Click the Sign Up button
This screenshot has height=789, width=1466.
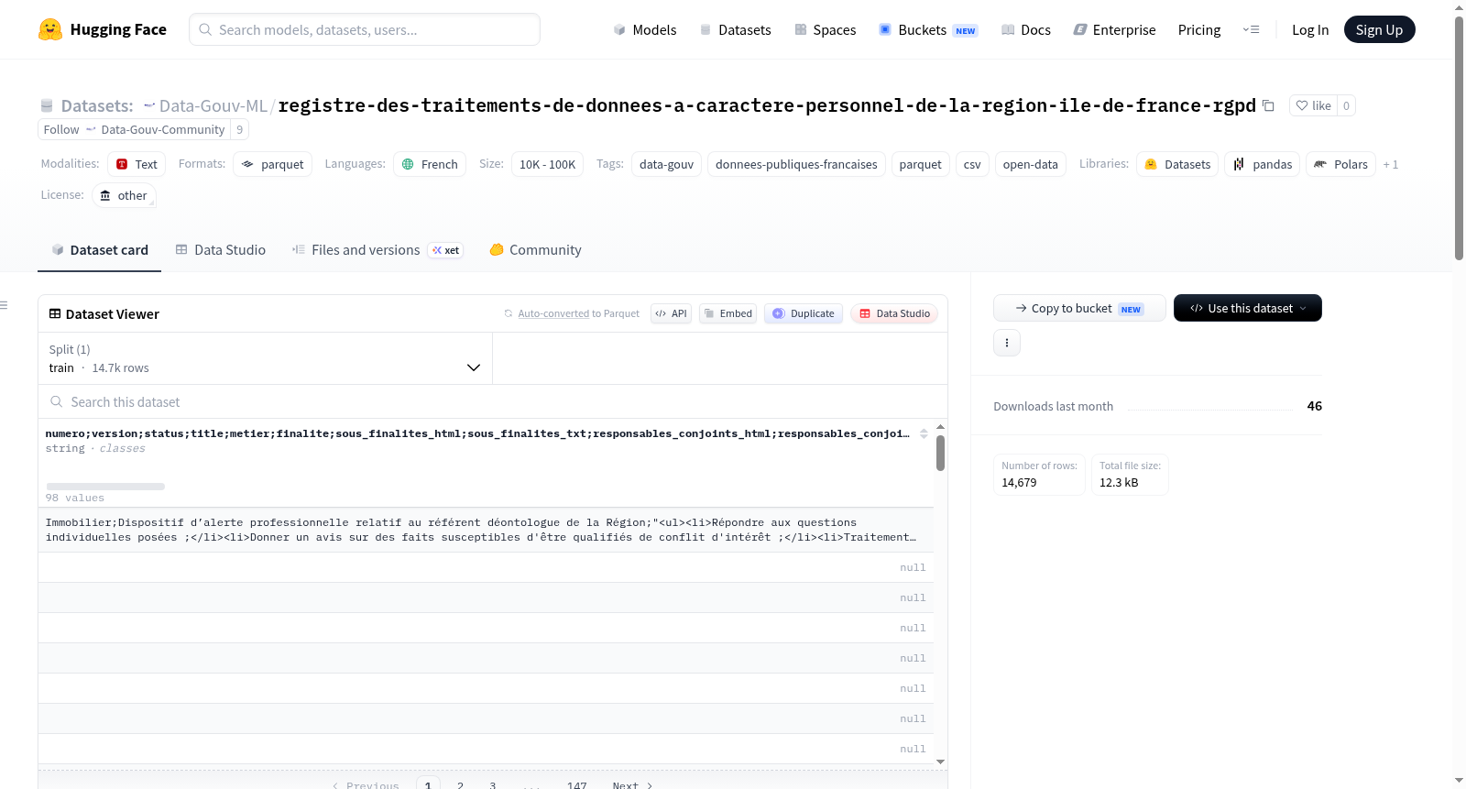coord(1379,29)
